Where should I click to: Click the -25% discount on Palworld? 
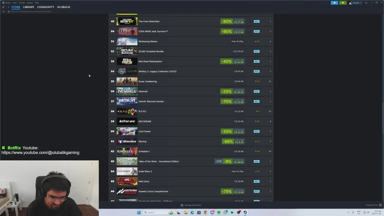226,91
